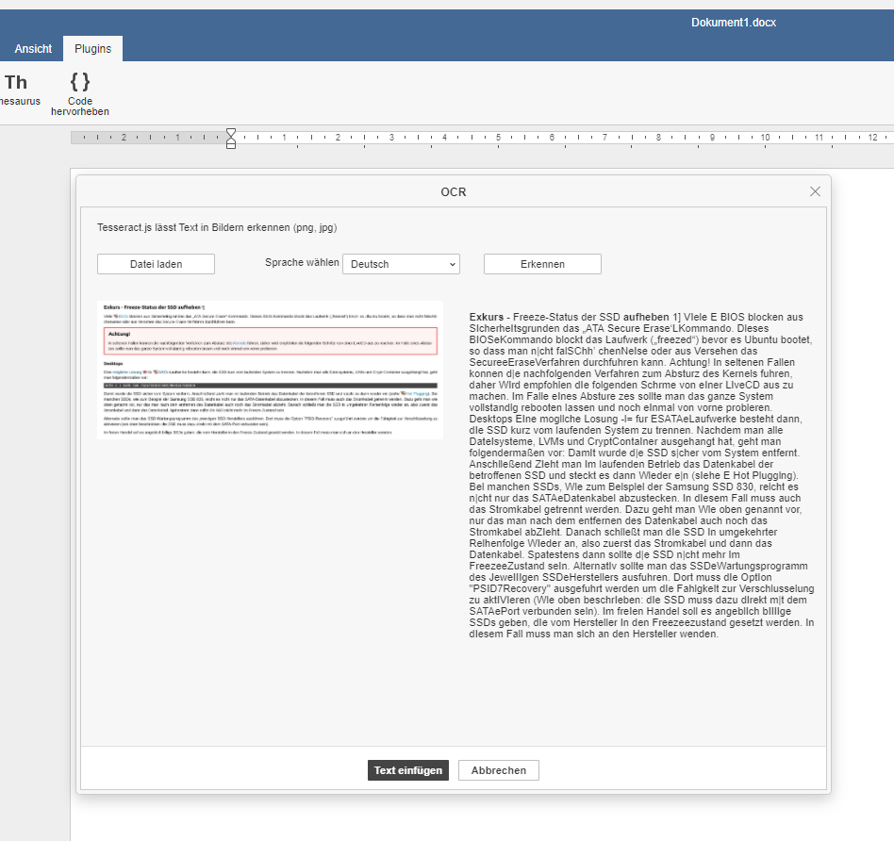Screen dimensions: 894x841
Task: Click the curly braces icon above Code hervorheben
Action: coord(79,82)
